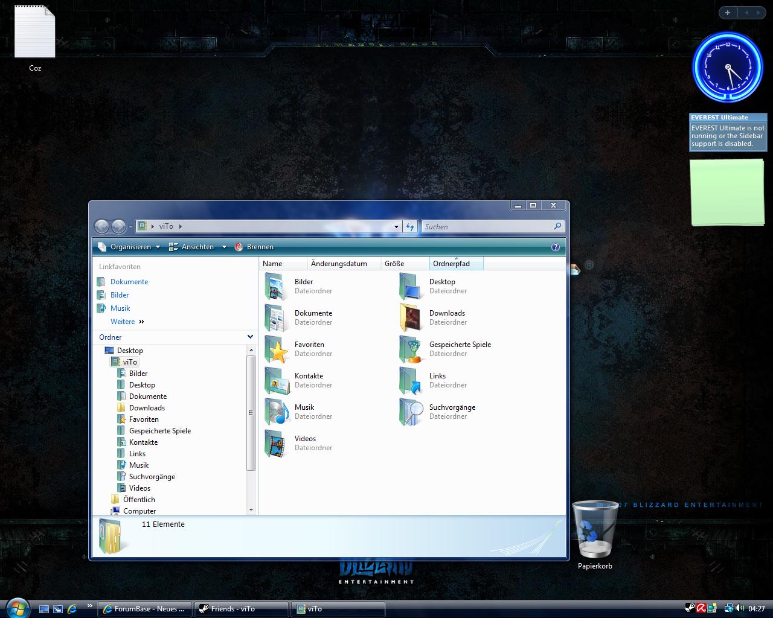Open the Ansichten dropdown arrow
This screenshot has width=773, height=618.
click(224, 247)
